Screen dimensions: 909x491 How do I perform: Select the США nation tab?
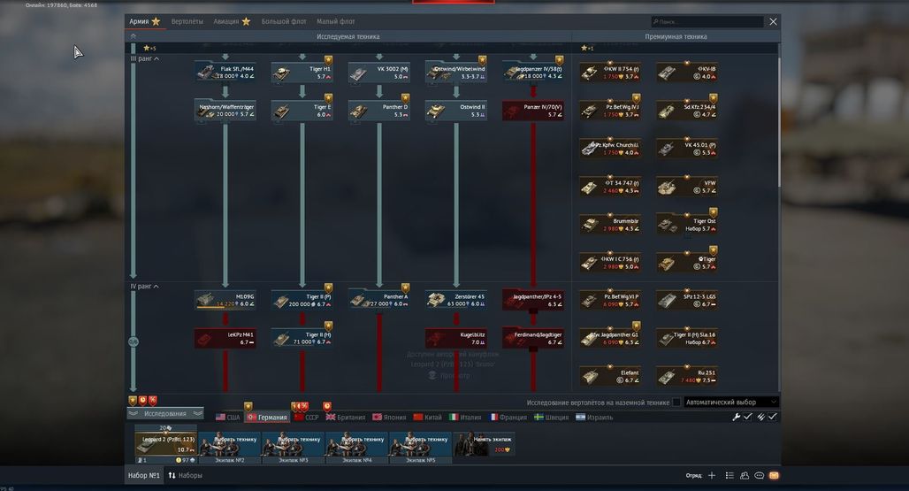click(228, 418)
